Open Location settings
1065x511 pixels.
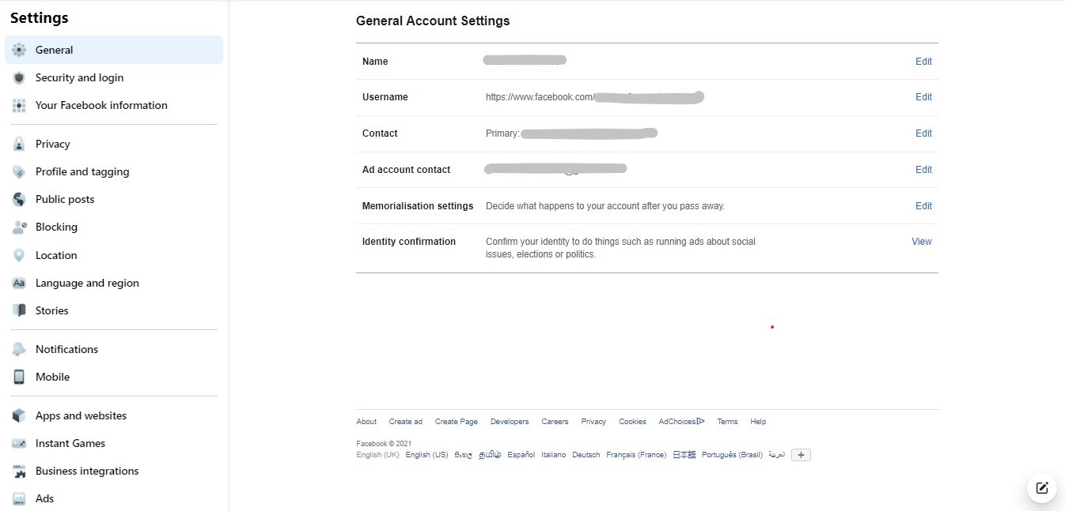pos(114,255)
